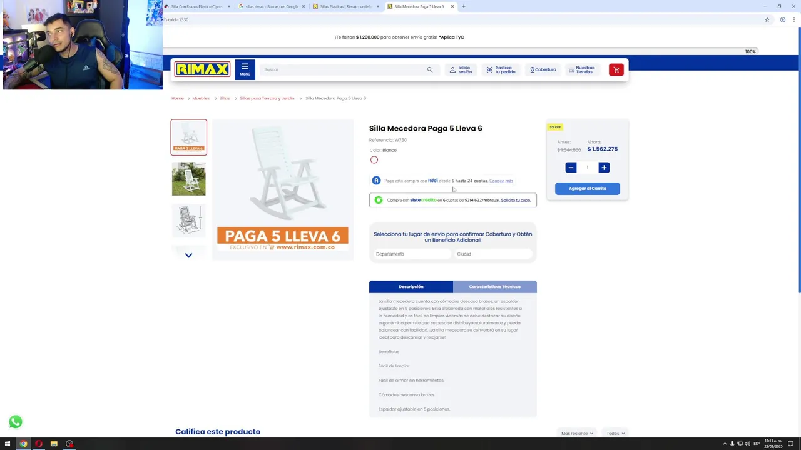Image resolution: width=801 pixels, height=450 pixels.
Task: Decrease quantity with minus button
Action: pyautogui.click(x=571, y=167)
